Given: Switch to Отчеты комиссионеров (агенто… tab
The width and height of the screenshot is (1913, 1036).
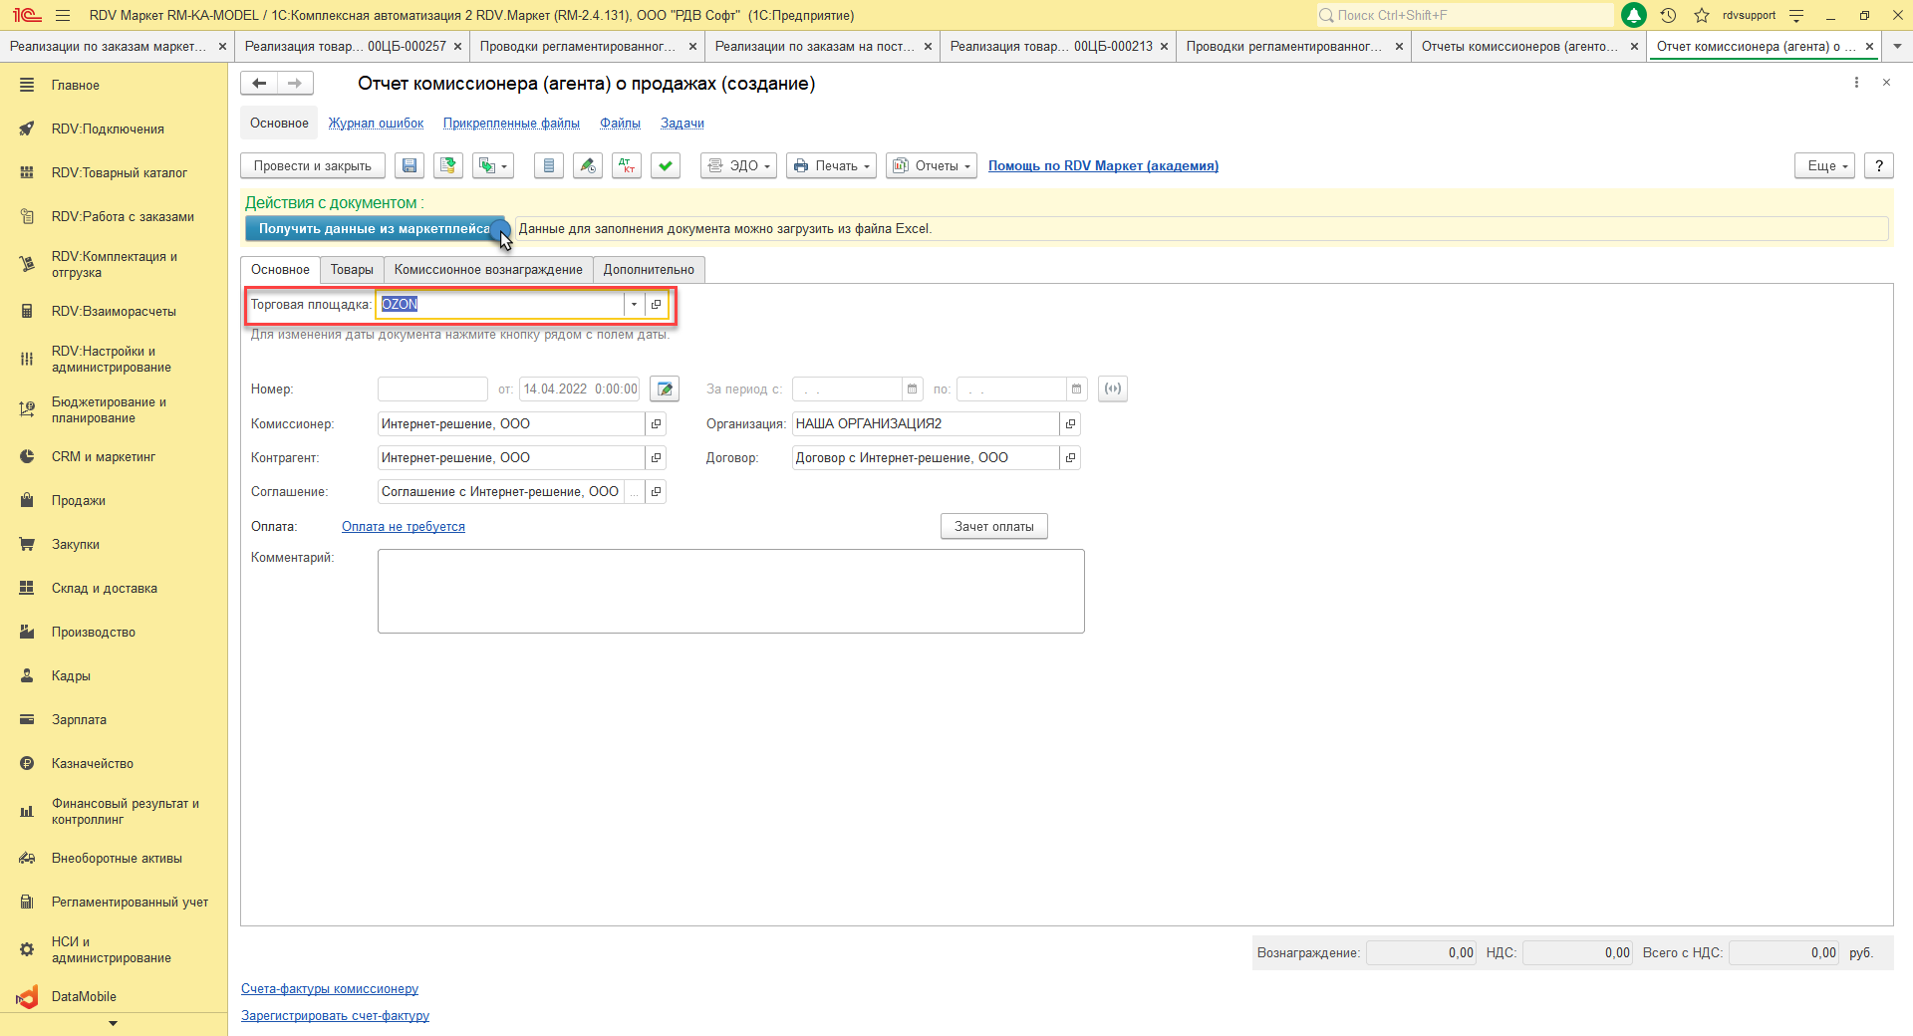Looking at the screenshot, I should click(1519, 47).
